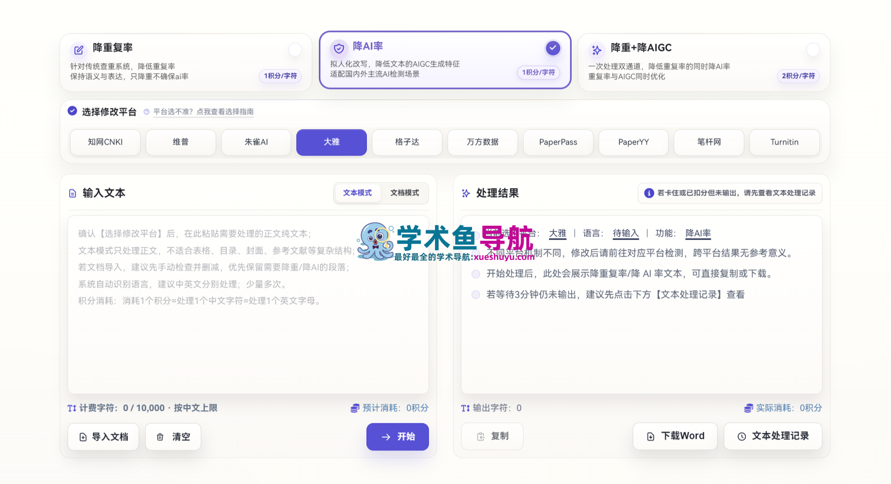
Task: Click the 清空 button
Action: tap(173, 437)
